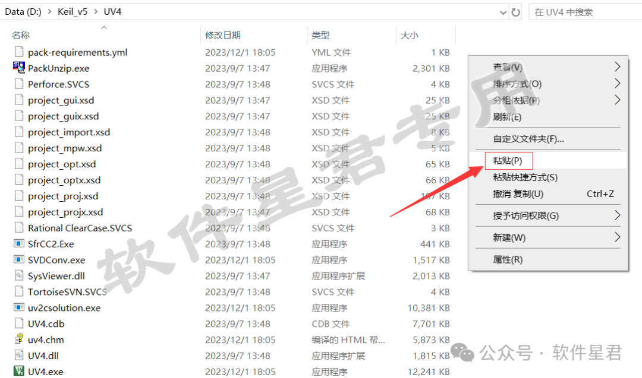Expand the 授予访问权限(G) submenu arrow

click(x=618, y=215)
